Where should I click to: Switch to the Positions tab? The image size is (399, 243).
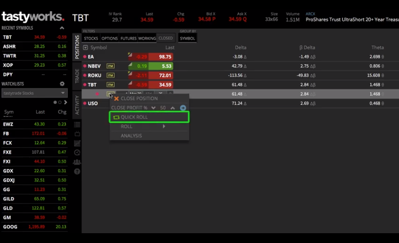77,47
